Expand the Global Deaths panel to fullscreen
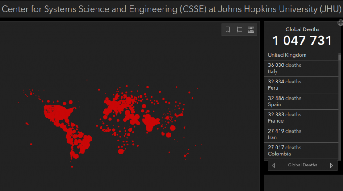343x191 pixels. point(340,23)
